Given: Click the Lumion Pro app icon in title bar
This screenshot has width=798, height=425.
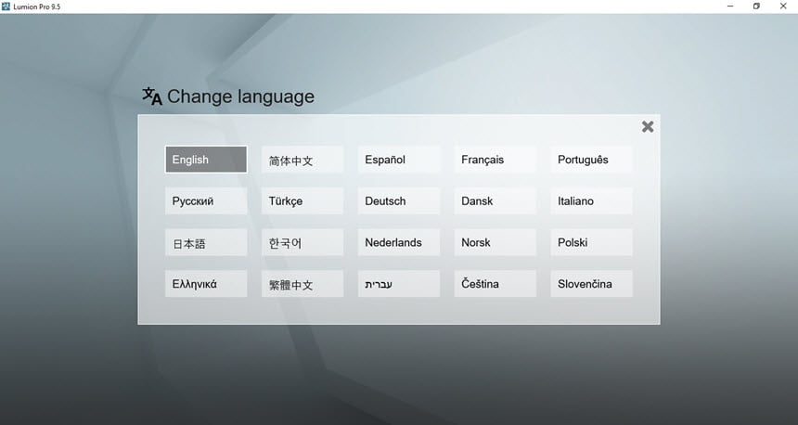Looking at the screenshot, I should (x=6, y=6).
